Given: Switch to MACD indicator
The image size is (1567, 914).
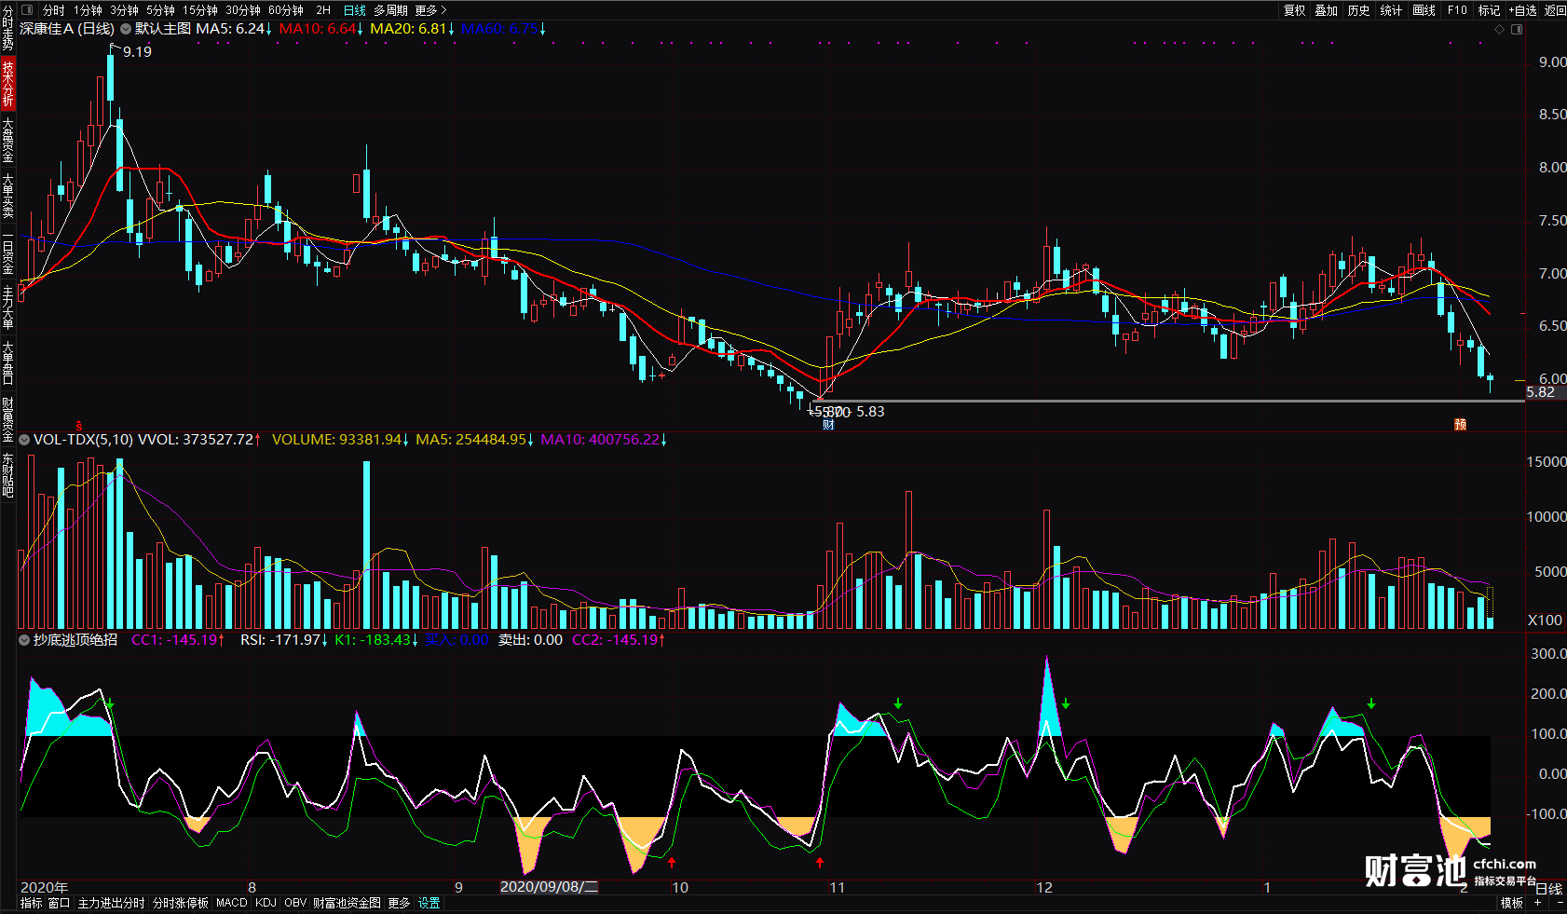Looking at the screenshot, I should [x=232, y=903].
